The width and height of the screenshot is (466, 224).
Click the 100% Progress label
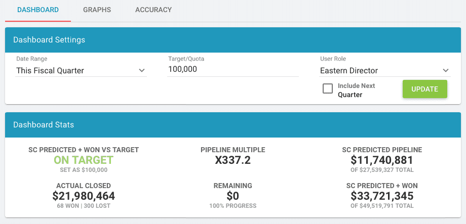tap(232, 206)
